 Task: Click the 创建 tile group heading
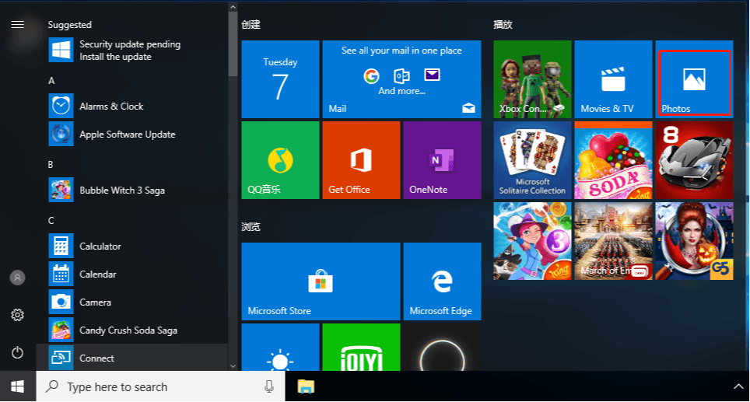click(251, 24)
